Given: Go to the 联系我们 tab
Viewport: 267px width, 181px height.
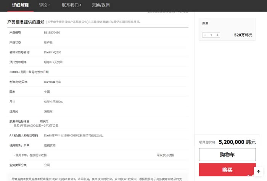Looking at the screenshot, I should point(71,5).
